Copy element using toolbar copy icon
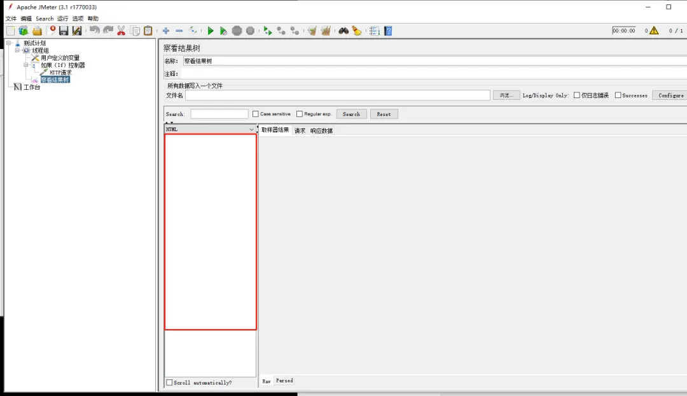 point(135,31)
